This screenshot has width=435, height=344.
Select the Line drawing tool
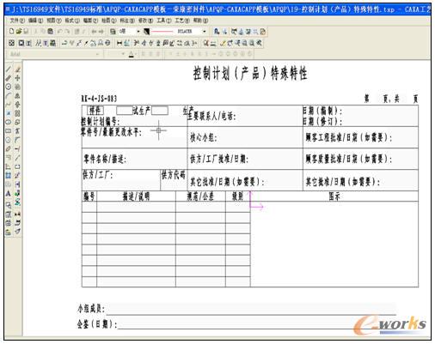[x=9, y=69]
